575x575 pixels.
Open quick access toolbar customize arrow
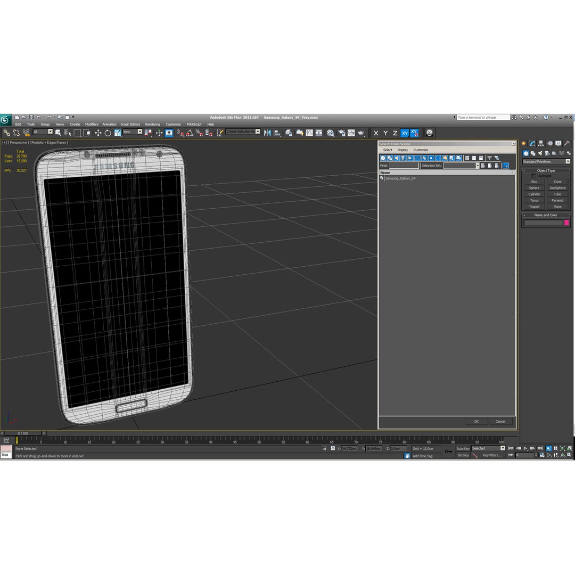coord(73,117)
